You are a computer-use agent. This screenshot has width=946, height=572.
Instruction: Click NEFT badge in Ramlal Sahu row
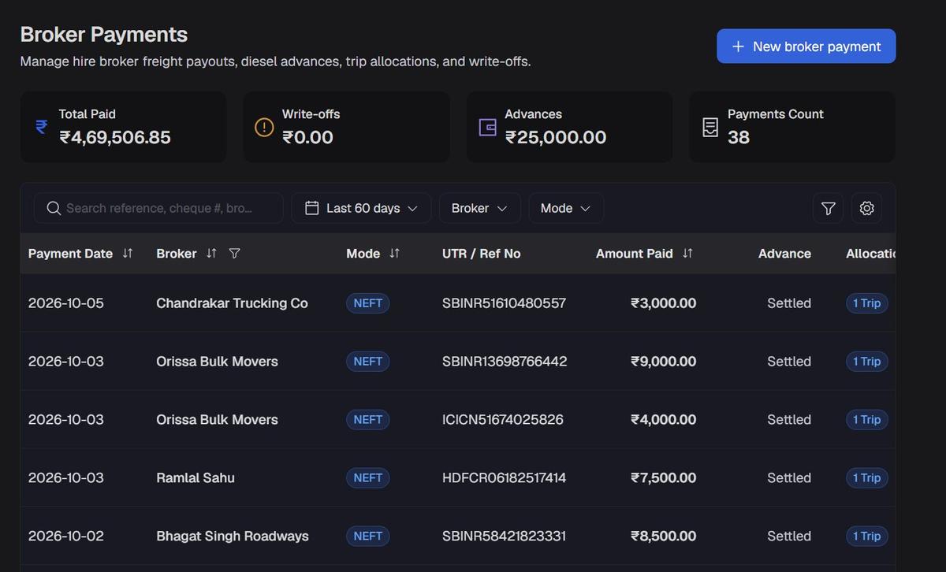click(367, 478)
